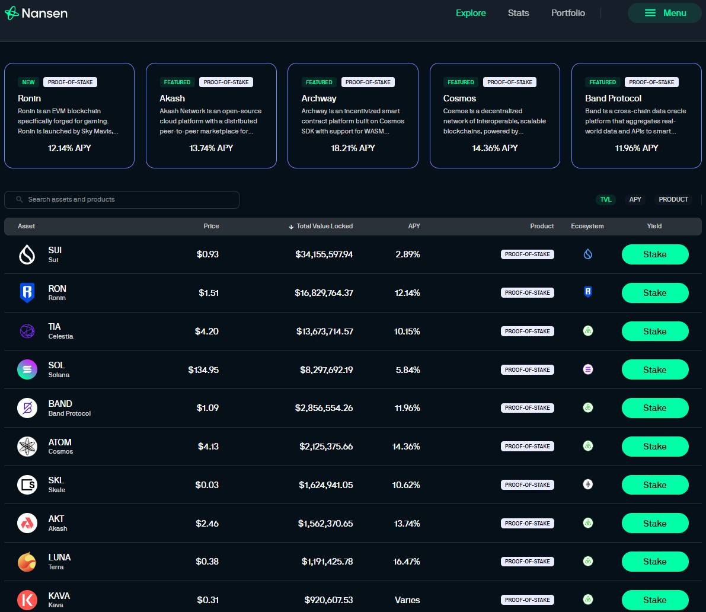
Task: Click Stake button in SKL row
Action: 654,485
